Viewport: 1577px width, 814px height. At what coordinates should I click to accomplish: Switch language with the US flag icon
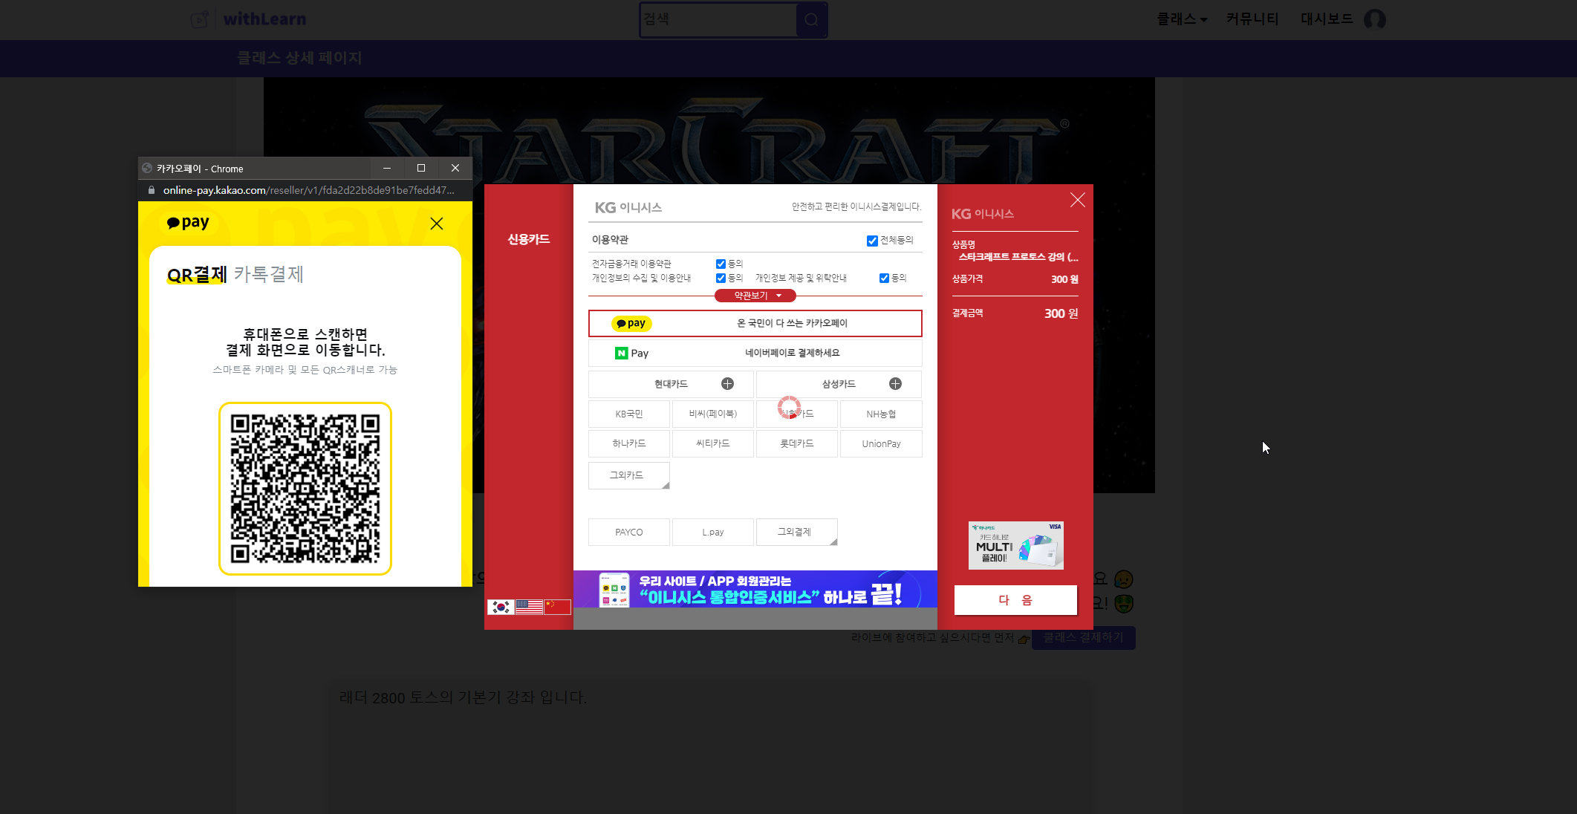pyautogui.click(x=529, y=607)
